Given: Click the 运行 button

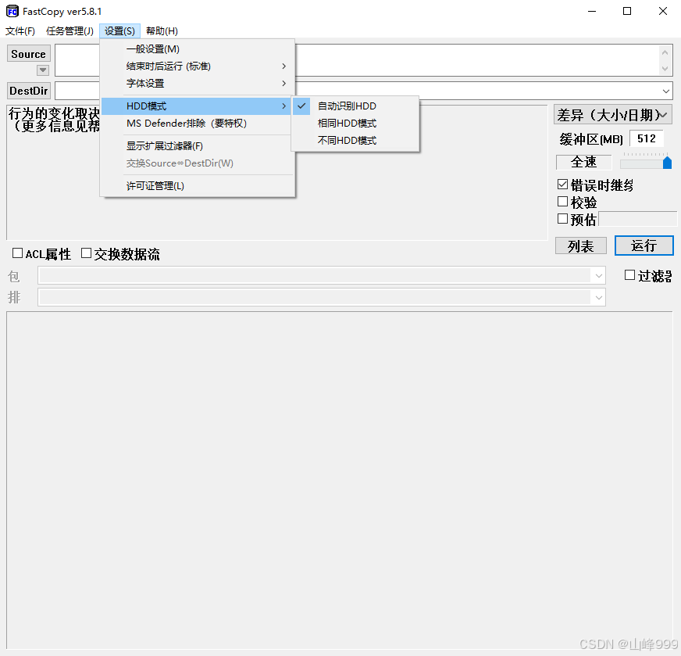Looking at the screenshot, I should point(644,246).
